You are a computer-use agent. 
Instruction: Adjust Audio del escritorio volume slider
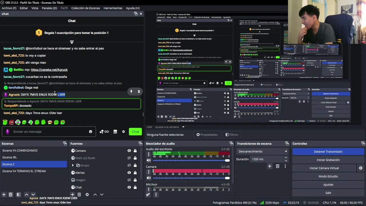pos(191,160)
